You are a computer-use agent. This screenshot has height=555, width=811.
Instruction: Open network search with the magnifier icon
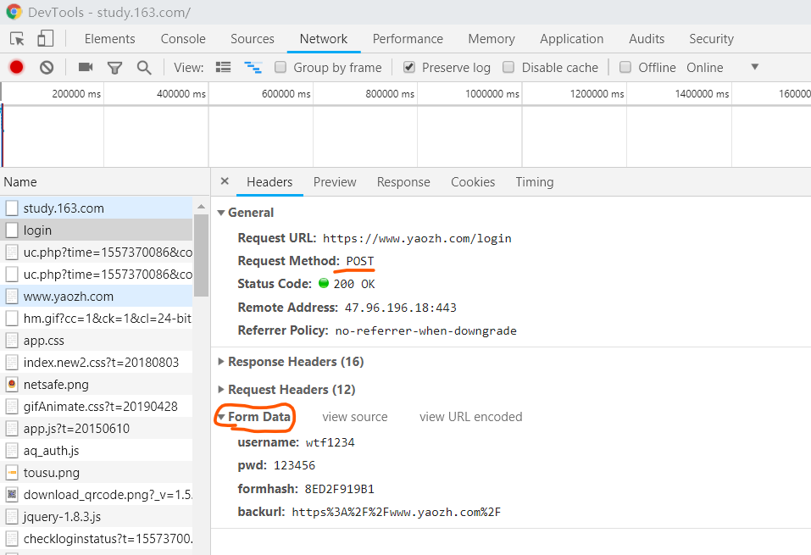click(x=144, y=68)
